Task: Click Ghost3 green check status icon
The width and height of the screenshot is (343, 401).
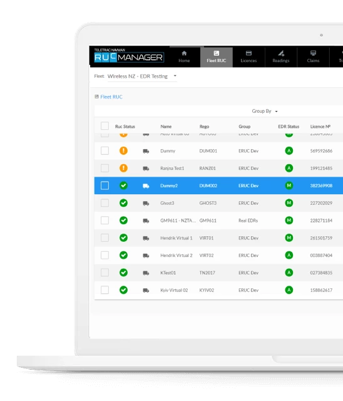Action: pyautogui.click(x=123, y=203)
